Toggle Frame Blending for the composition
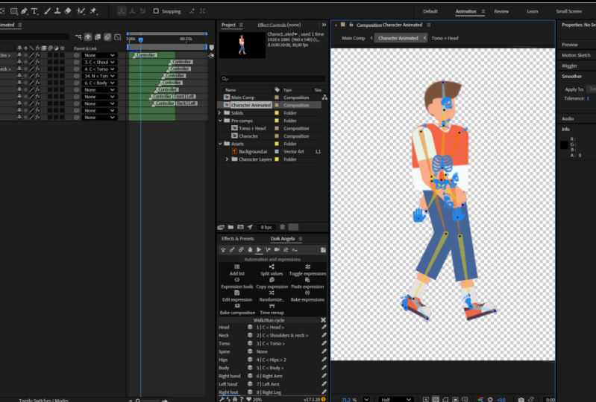596x402 pixels. [98, 36]
